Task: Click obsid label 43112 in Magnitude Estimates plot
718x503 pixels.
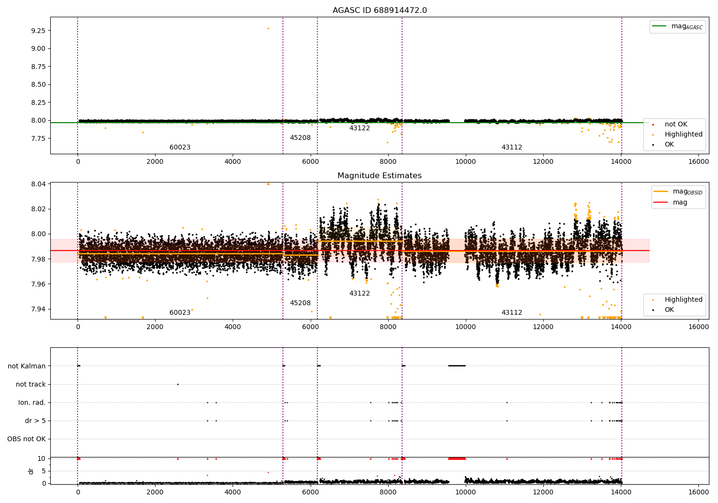Action: pyautogui.click(x=512, y=313)
